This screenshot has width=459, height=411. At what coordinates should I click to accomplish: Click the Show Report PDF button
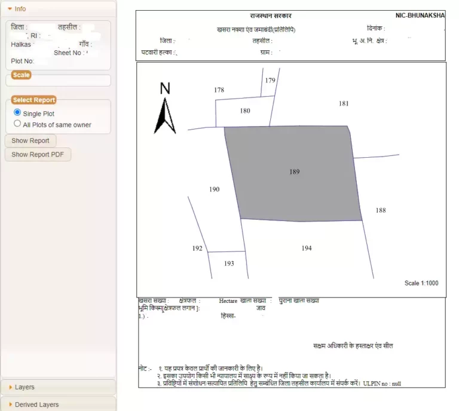point(38,155)
